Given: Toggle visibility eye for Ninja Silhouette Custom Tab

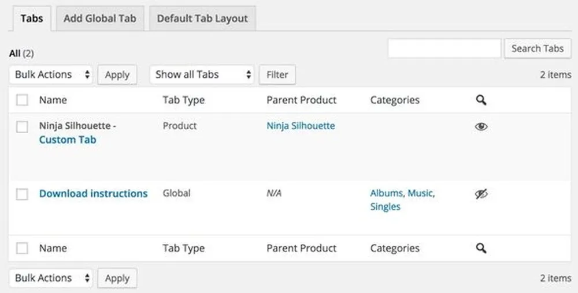Looking at the screenshot, I should (481, 126).
